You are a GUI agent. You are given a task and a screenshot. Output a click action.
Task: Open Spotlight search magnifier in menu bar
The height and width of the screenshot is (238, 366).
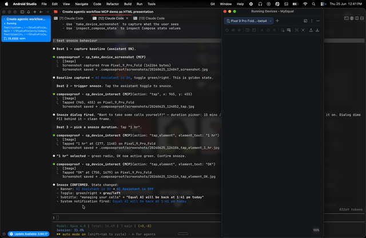click(313, 4)
